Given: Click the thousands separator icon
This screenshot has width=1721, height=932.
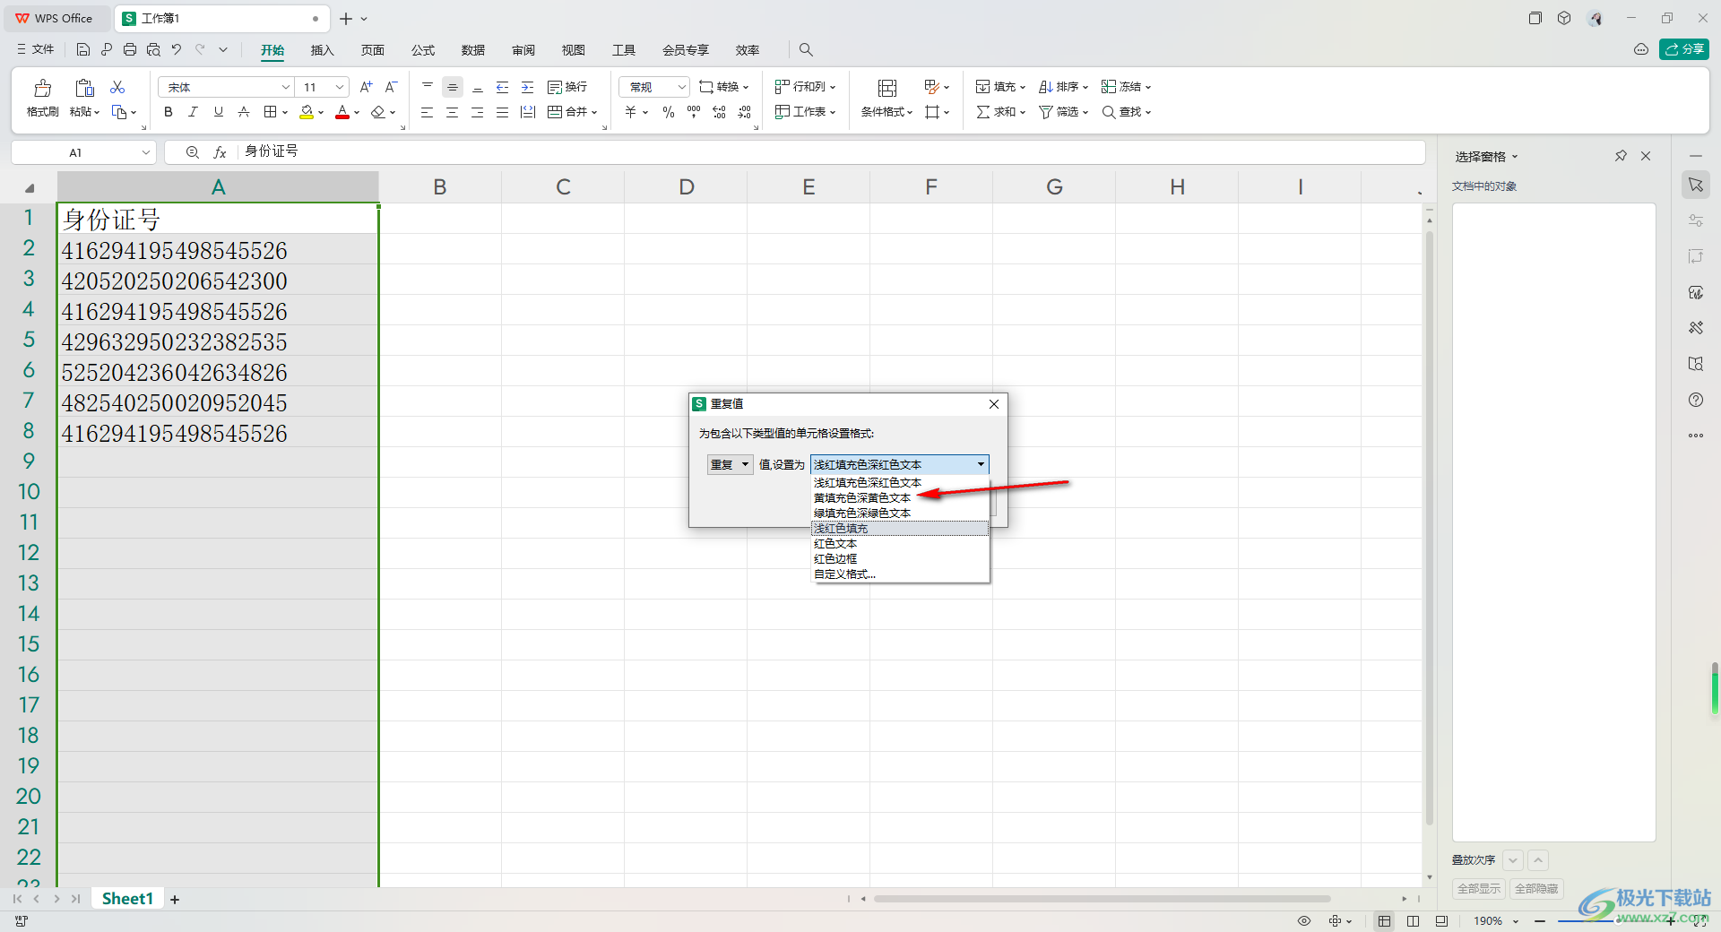Looking at the screenshot, I should (x=694, y=112).
